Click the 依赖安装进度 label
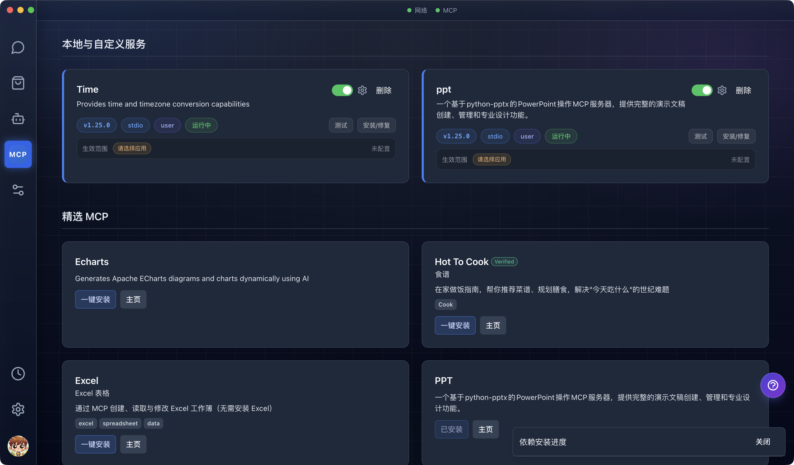Image resolution: width=794 pixels, height=465 pixels. click(543, 442)
